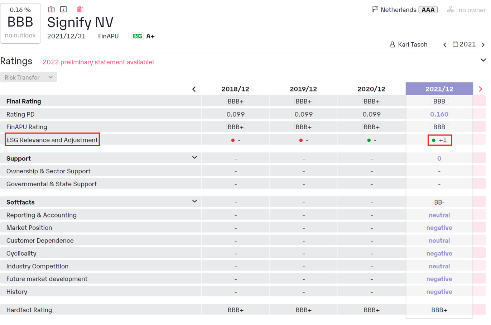Click the user icon beside Karl Tasch

[x=392, y=44]
